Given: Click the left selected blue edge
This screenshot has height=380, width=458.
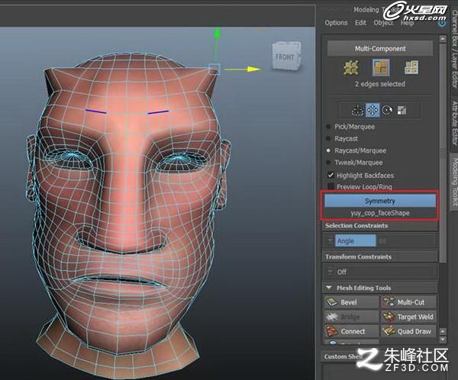Looking at the screenshot, I should click(x=96, y=111).
